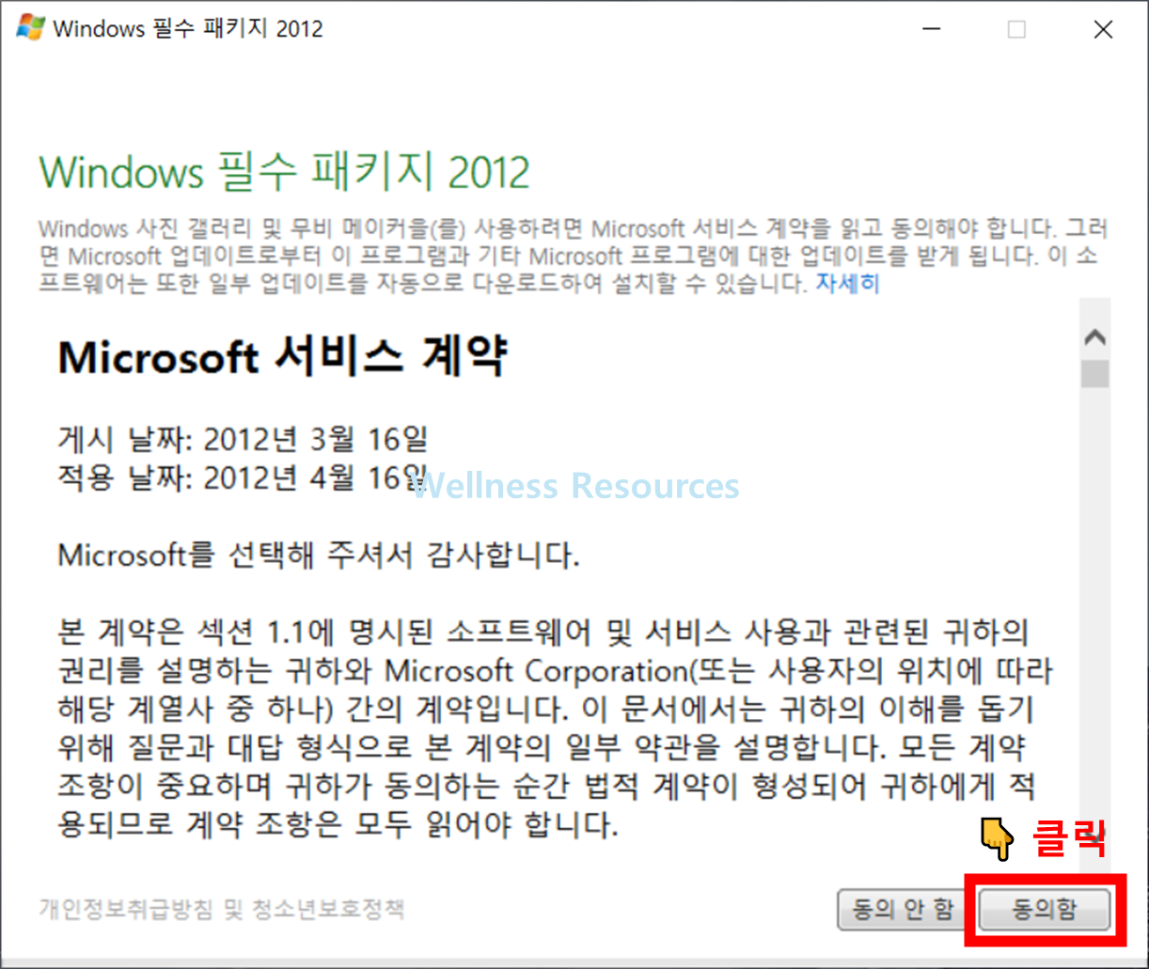Close the Windows 필수 패키지 2012 installer
1149x969 pixels.
pyautogui.click(x=1103, y=29)
